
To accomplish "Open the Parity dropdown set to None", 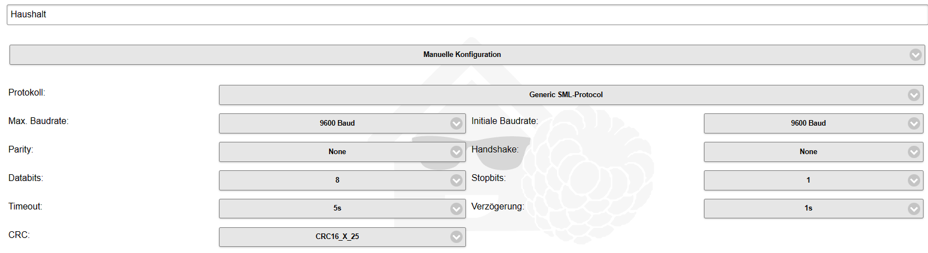I will click(337, 152).
